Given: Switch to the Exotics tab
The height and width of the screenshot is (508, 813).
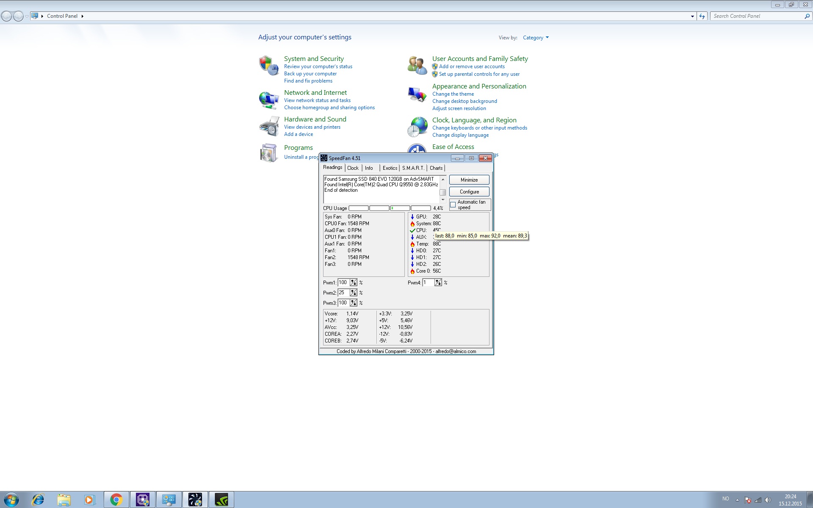Looking at the screenshot, I should [x=390, y=168].
